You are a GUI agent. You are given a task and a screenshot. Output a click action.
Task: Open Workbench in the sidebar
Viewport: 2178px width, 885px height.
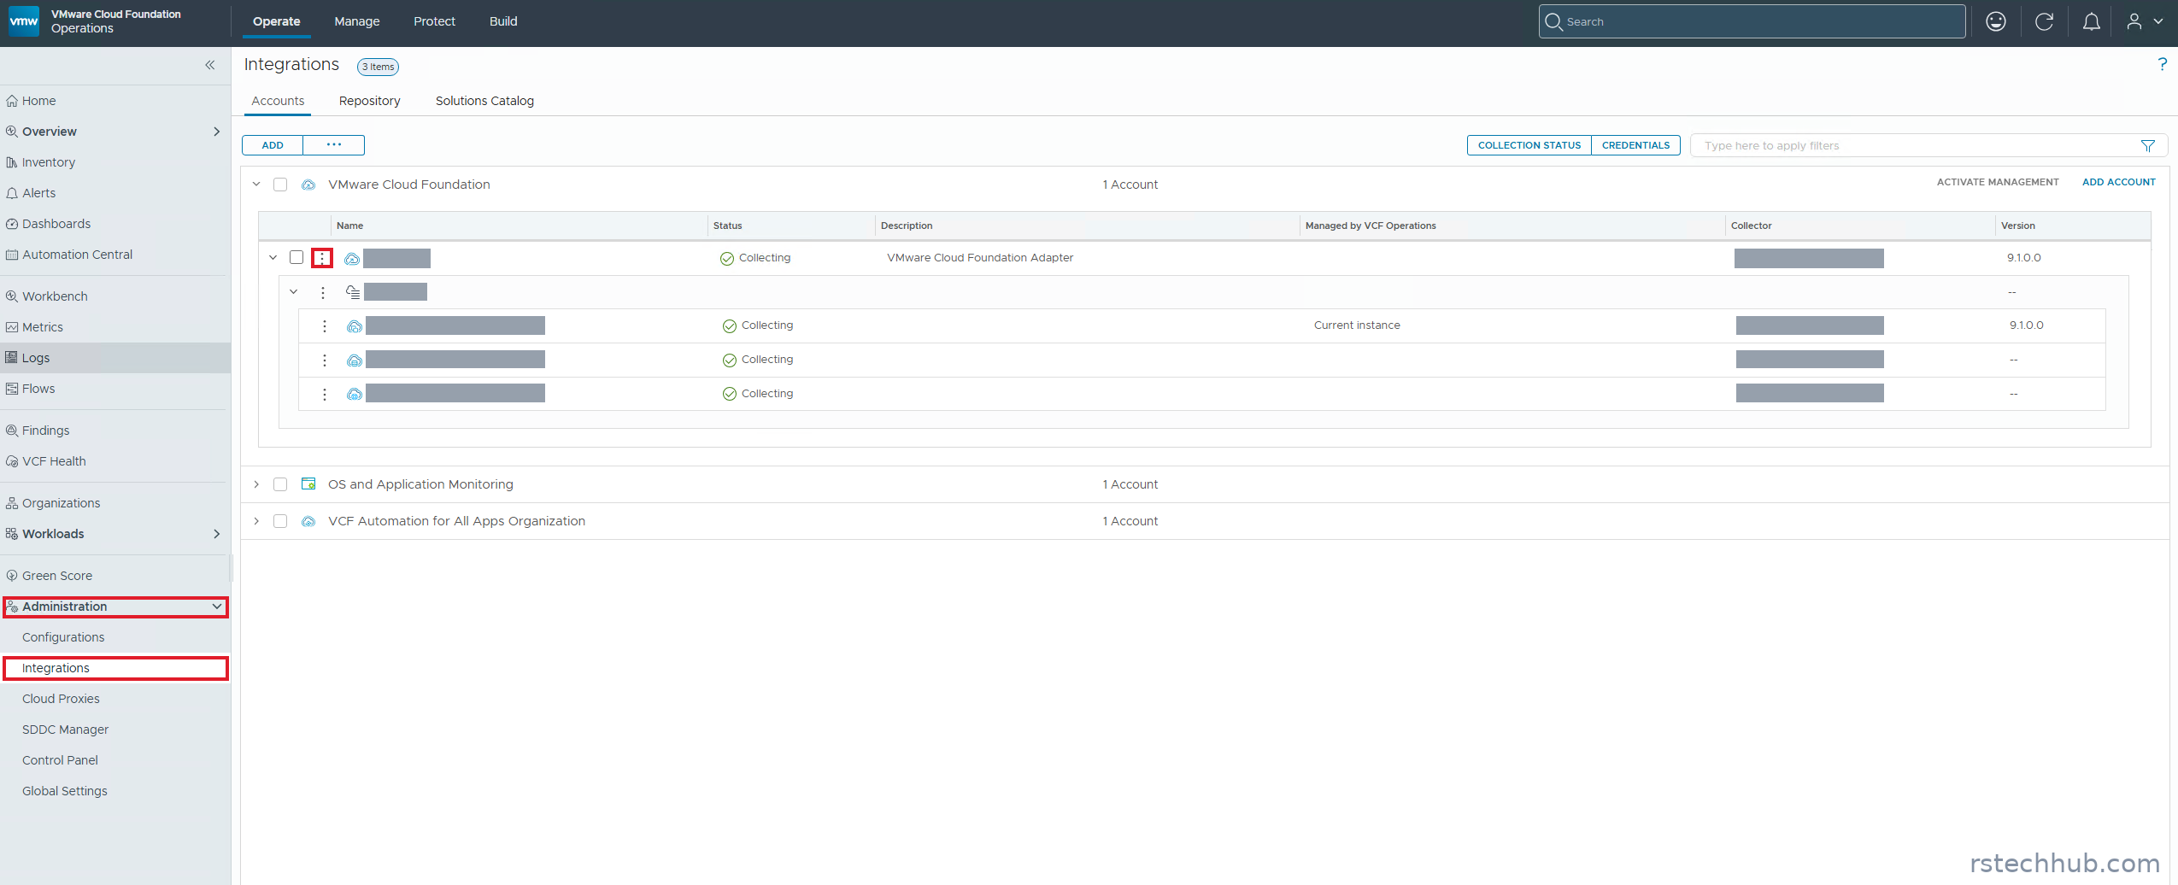(x=115, y=296)
